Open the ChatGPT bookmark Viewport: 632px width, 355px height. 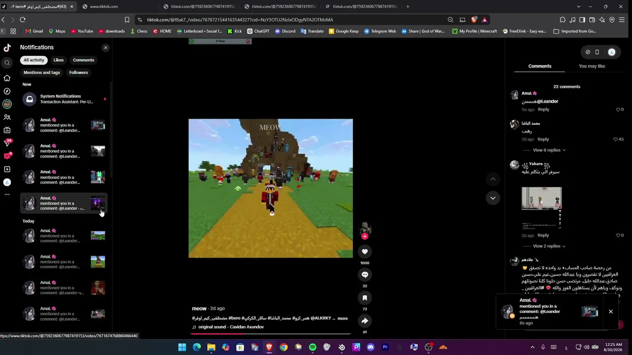pos(258,31)
